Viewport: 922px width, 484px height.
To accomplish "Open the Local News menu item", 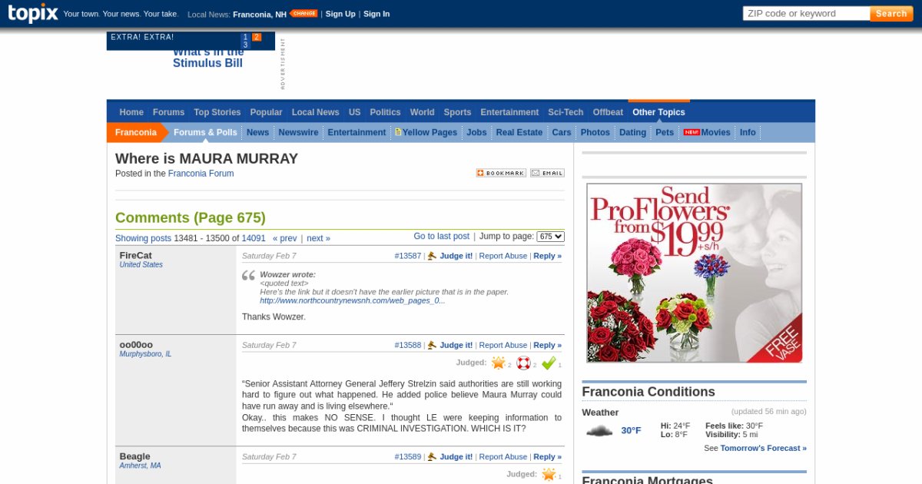I will point(315,112).
